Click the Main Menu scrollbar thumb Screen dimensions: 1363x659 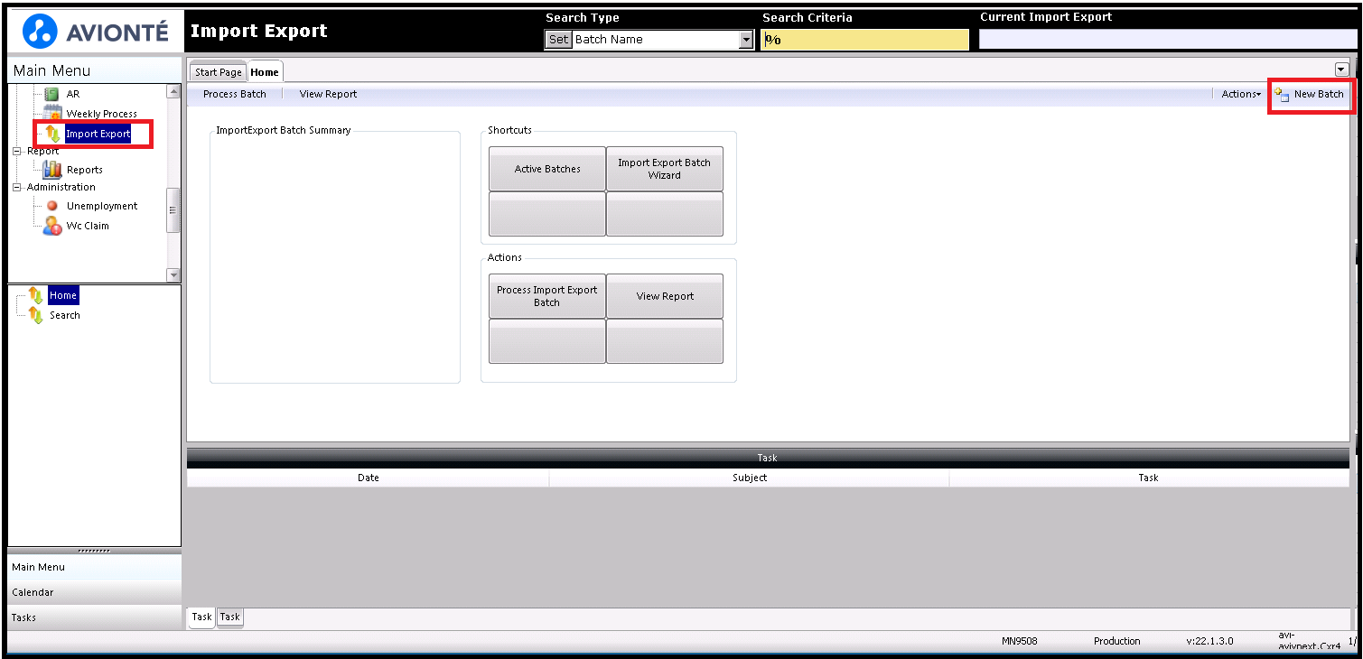pyautogui.click(x=173, y=209)
